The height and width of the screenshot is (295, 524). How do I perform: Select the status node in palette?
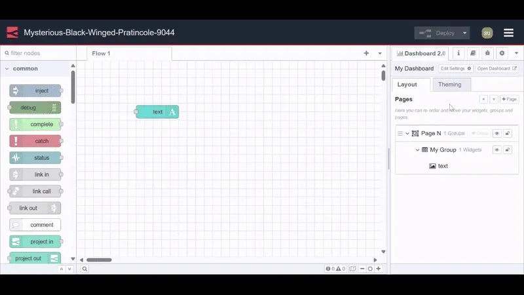pos(35,157)
